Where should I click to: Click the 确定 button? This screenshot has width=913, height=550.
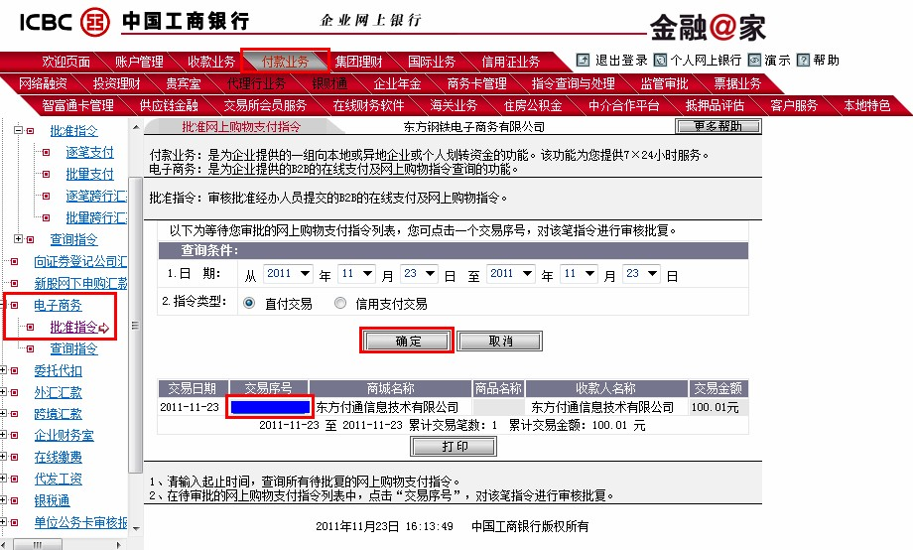tap(407, 341)
